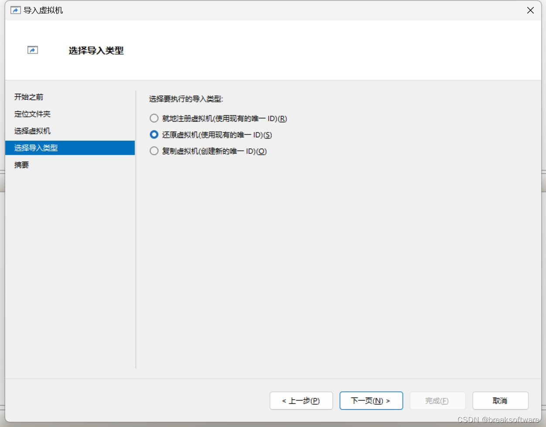Click the greyed-out 完成(F) button

[x=437, y=400]
